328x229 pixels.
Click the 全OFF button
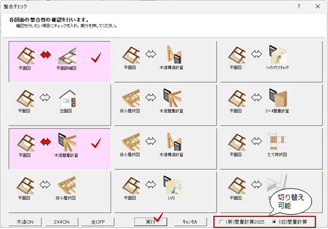pos(98,222)
